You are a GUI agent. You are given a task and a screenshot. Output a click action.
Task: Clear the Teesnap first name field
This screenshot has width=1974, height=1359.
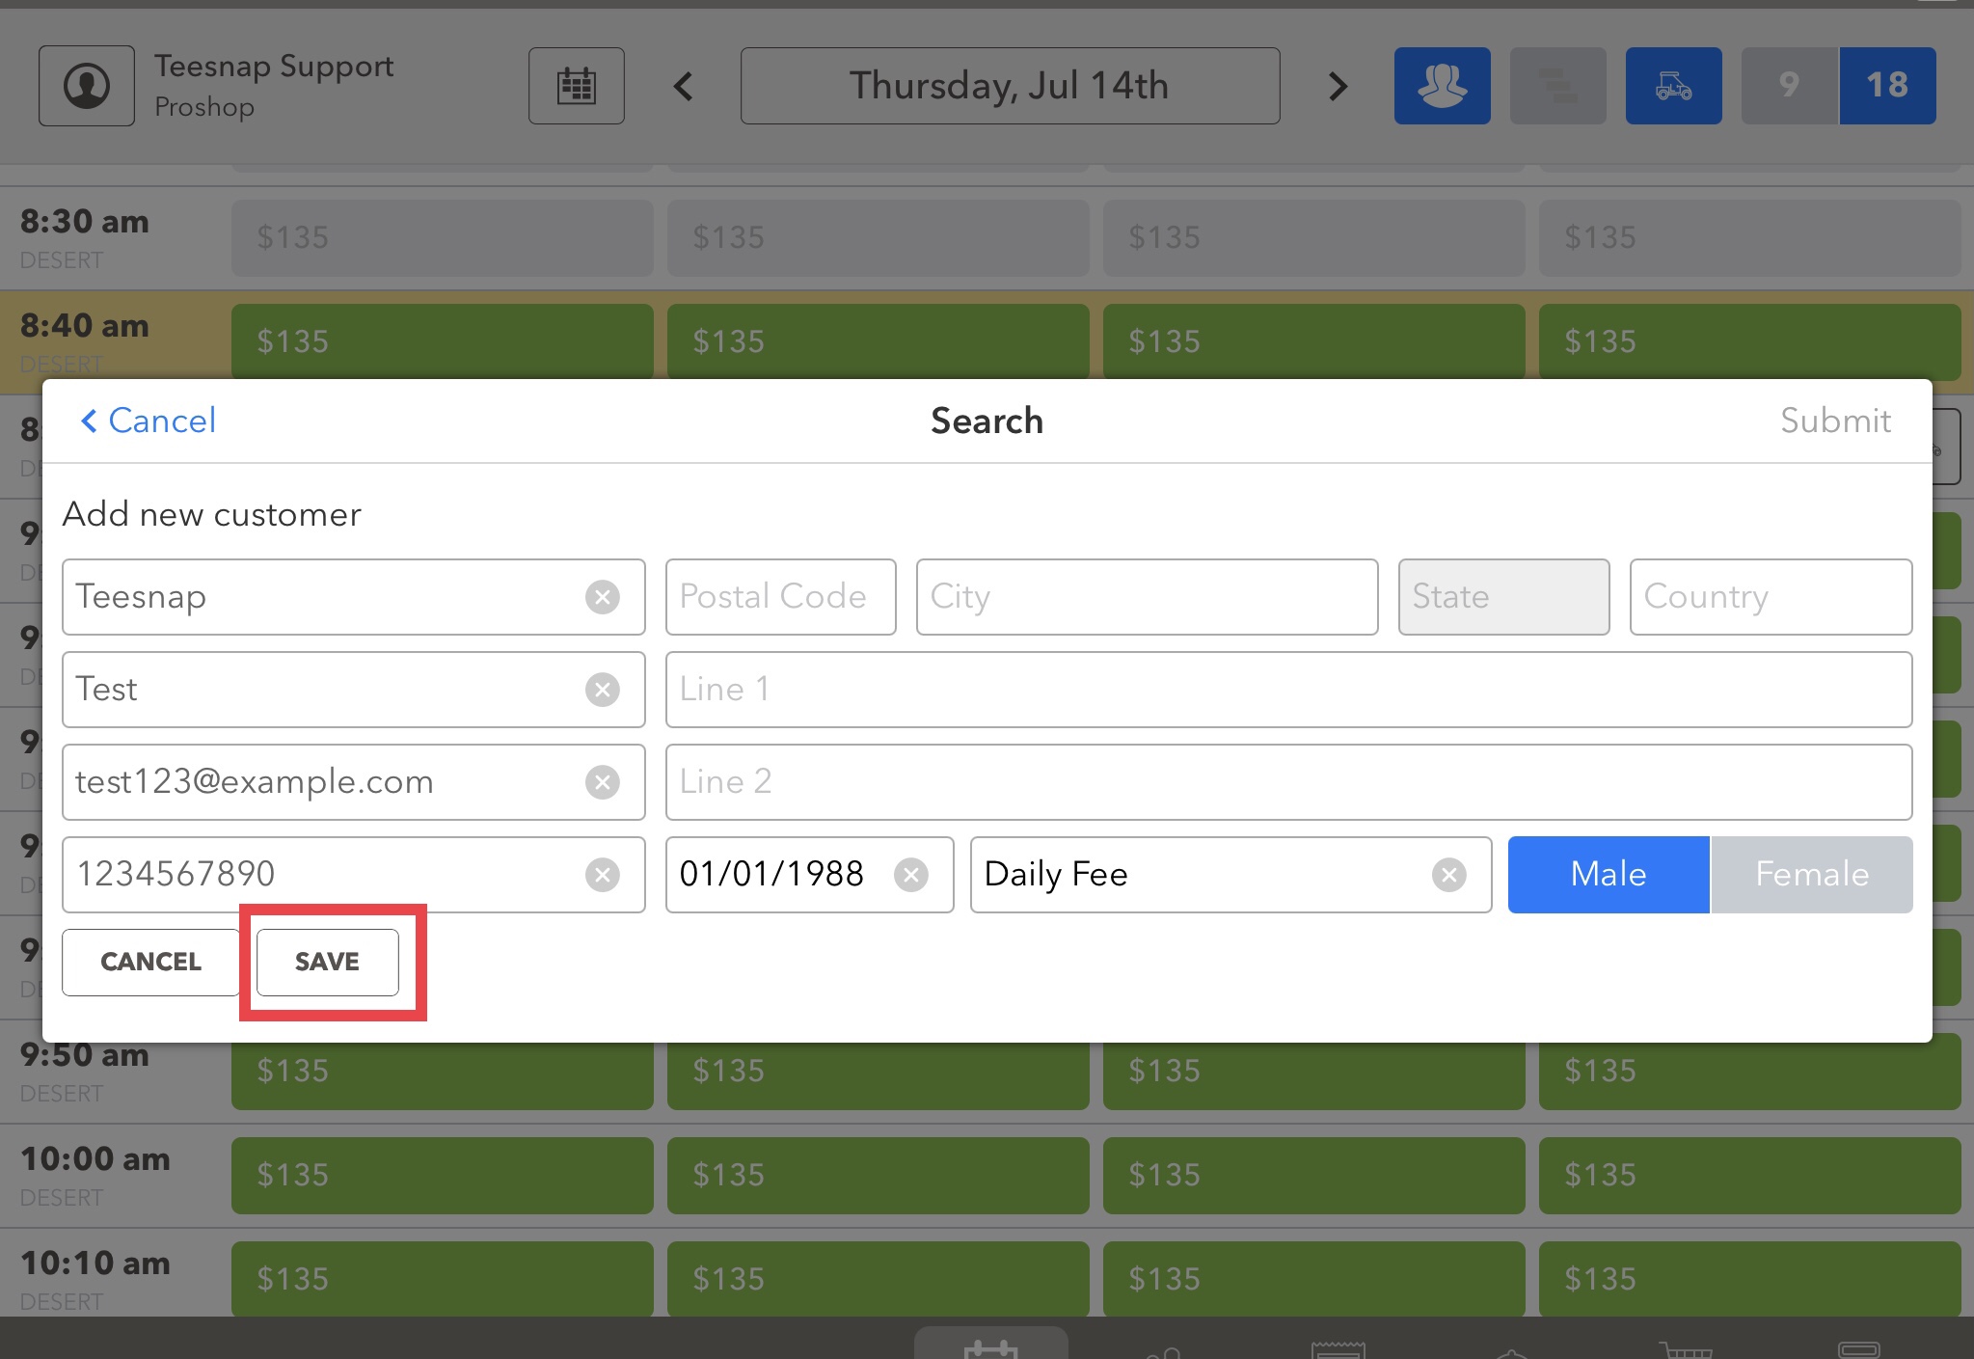pos(603,597)
